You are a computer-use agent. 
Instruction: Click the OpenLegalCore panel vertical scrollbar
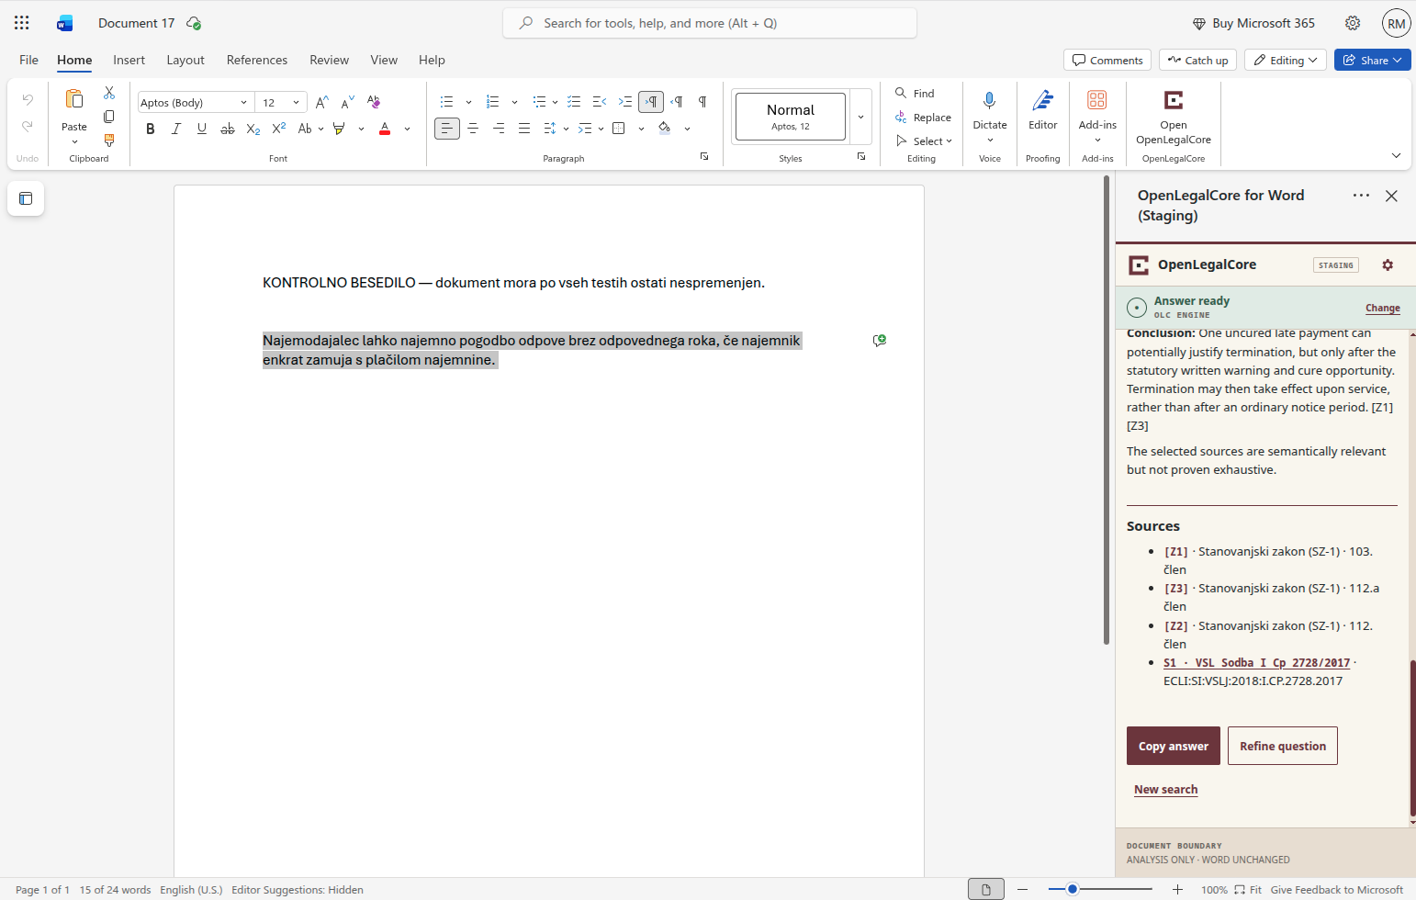click(x=1412, y=738)
